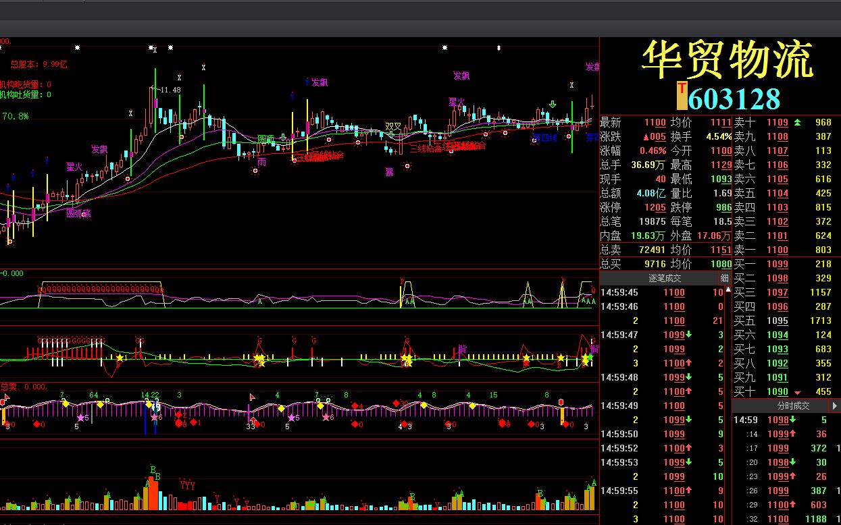Image resolution: width=841 pixels, height=525 pixels.
Task: Click the 总手 value 36.69万
Action: (x=648, y=165)
